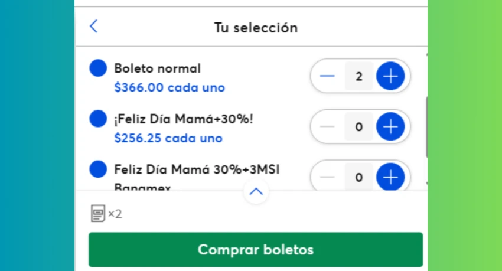Click quantity field for Feliz Día Mamá 30%+3MSI
The image size is (502, 271).
(359, 177)
